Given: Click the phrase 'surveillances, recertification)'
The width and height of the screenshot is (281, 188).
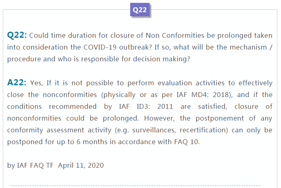Looking at the screenshot, I should (180, 130).
